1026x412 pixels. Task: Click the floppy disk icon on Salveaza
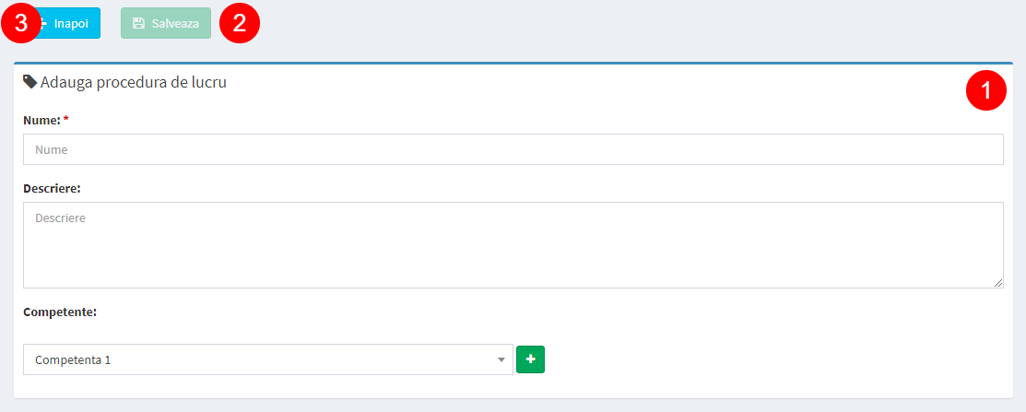(x=138, y=24)
